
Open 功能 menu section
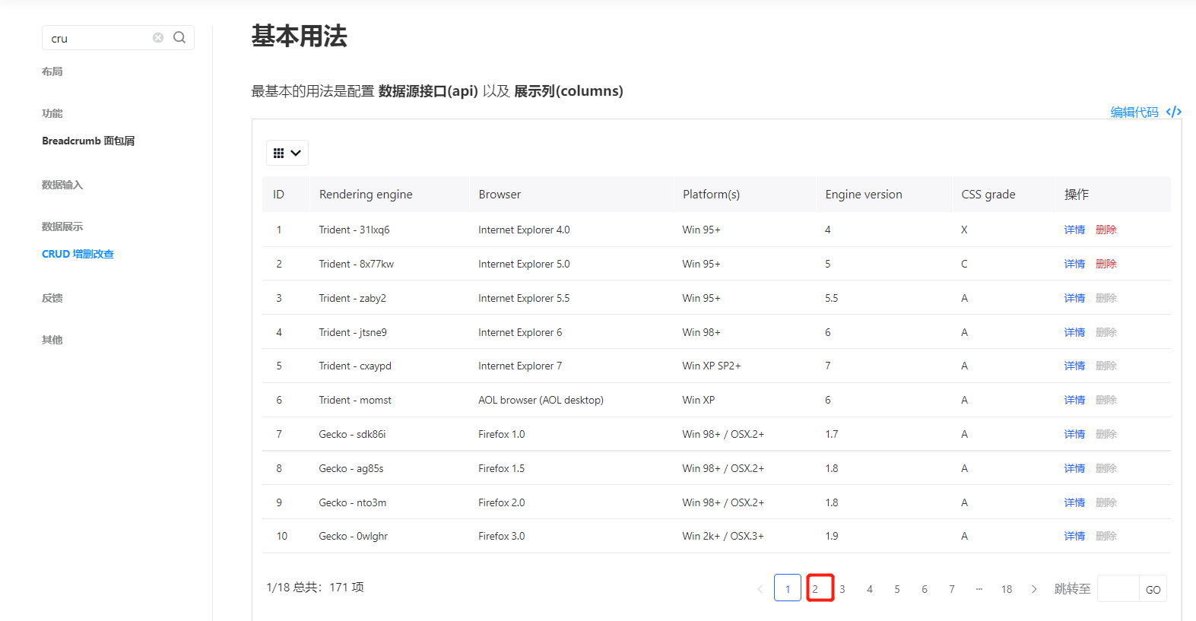[52, 113]
